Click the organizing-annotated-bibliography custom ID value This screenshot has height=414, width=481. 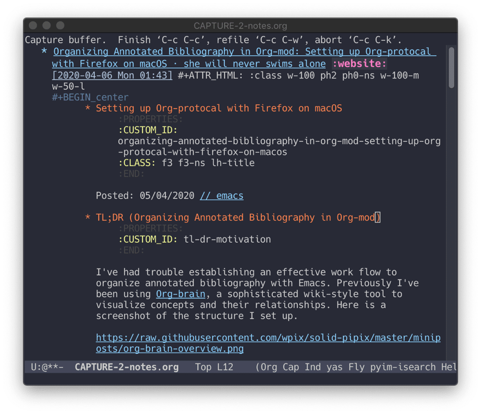(279, 147)
